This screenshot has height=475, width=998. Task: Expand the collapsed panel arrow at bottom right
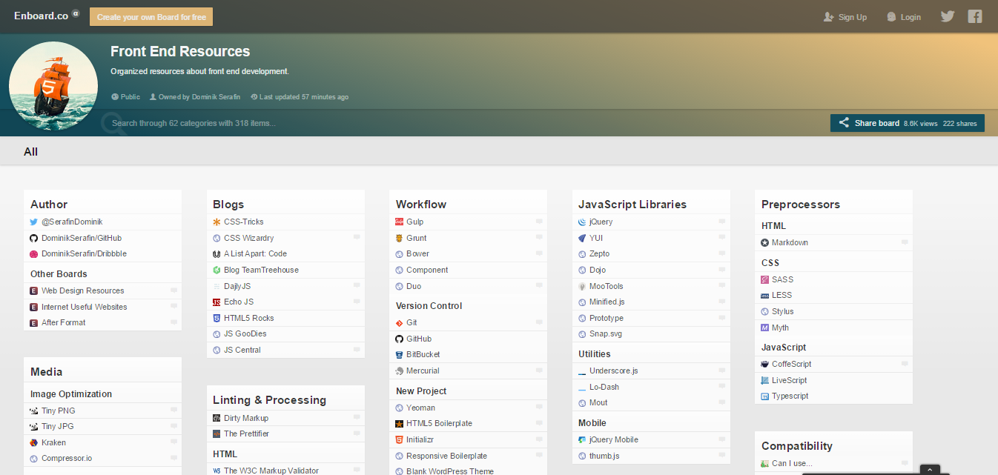pyautogui.click(x=930, y=469)
